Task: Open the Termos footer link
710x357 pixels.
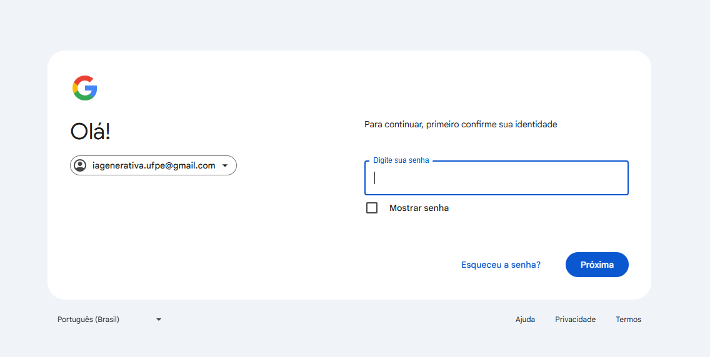Action: [x=629, y=320]
